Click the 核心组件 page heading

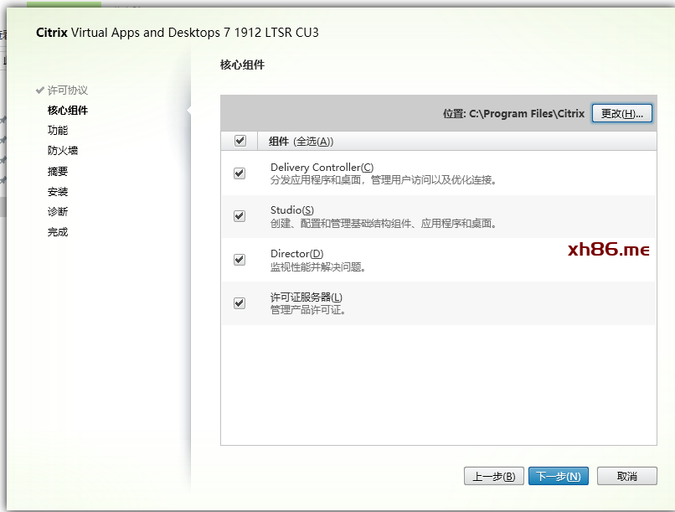point(242,65)
